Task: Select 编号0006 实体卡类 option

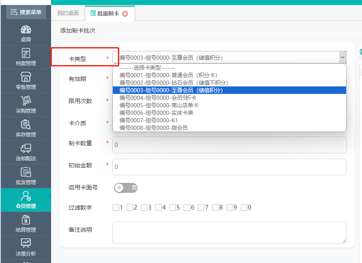Action: click(229, 113)
